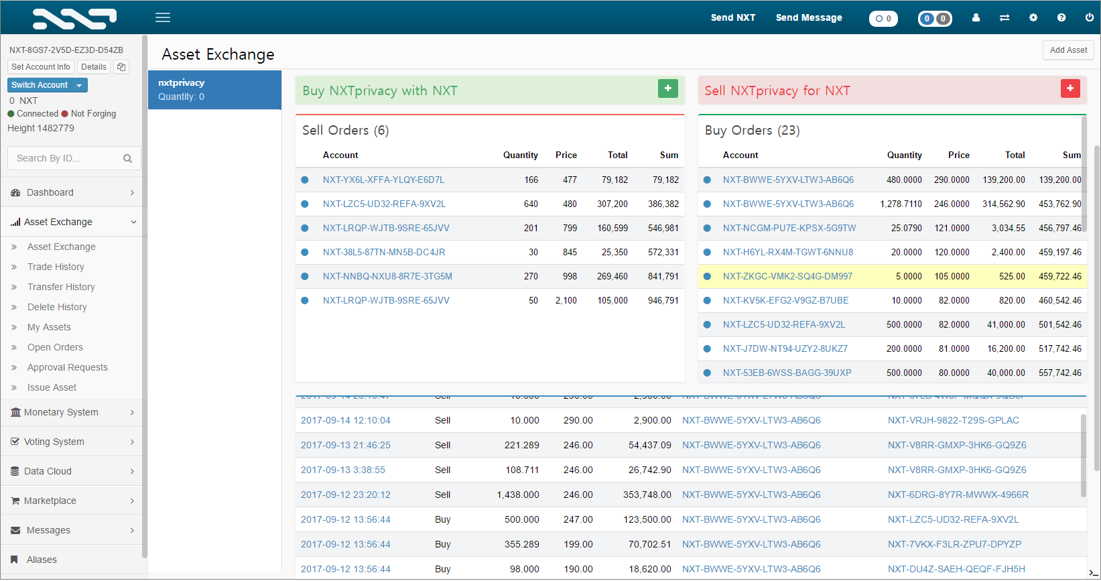The width and height of the screenshot is (1101, 581).
Task: Click the Data Cloud database icon
Action: [15, 472]
